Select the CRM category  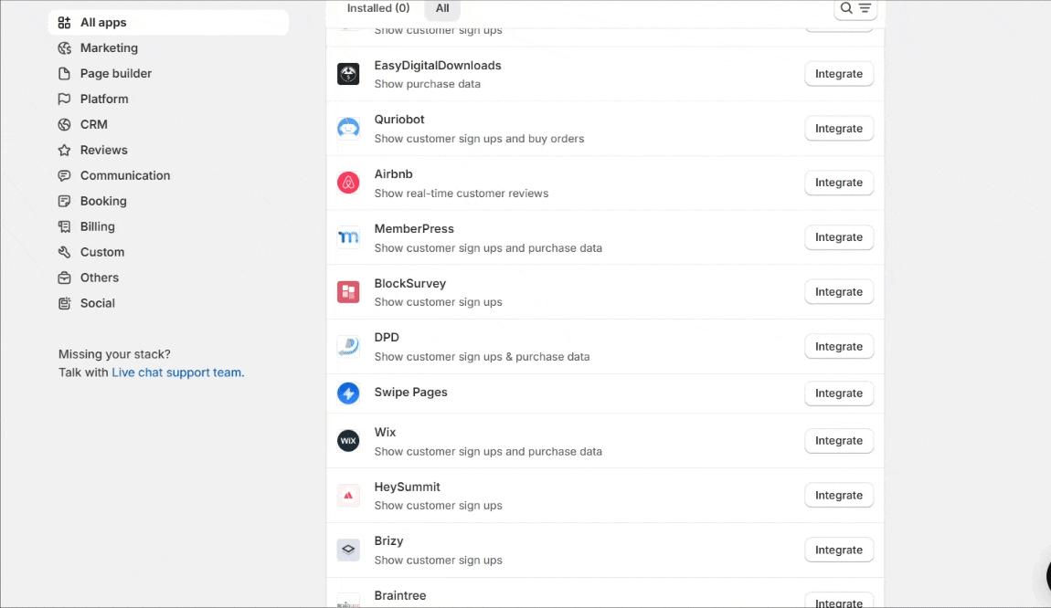click(93, 124)
